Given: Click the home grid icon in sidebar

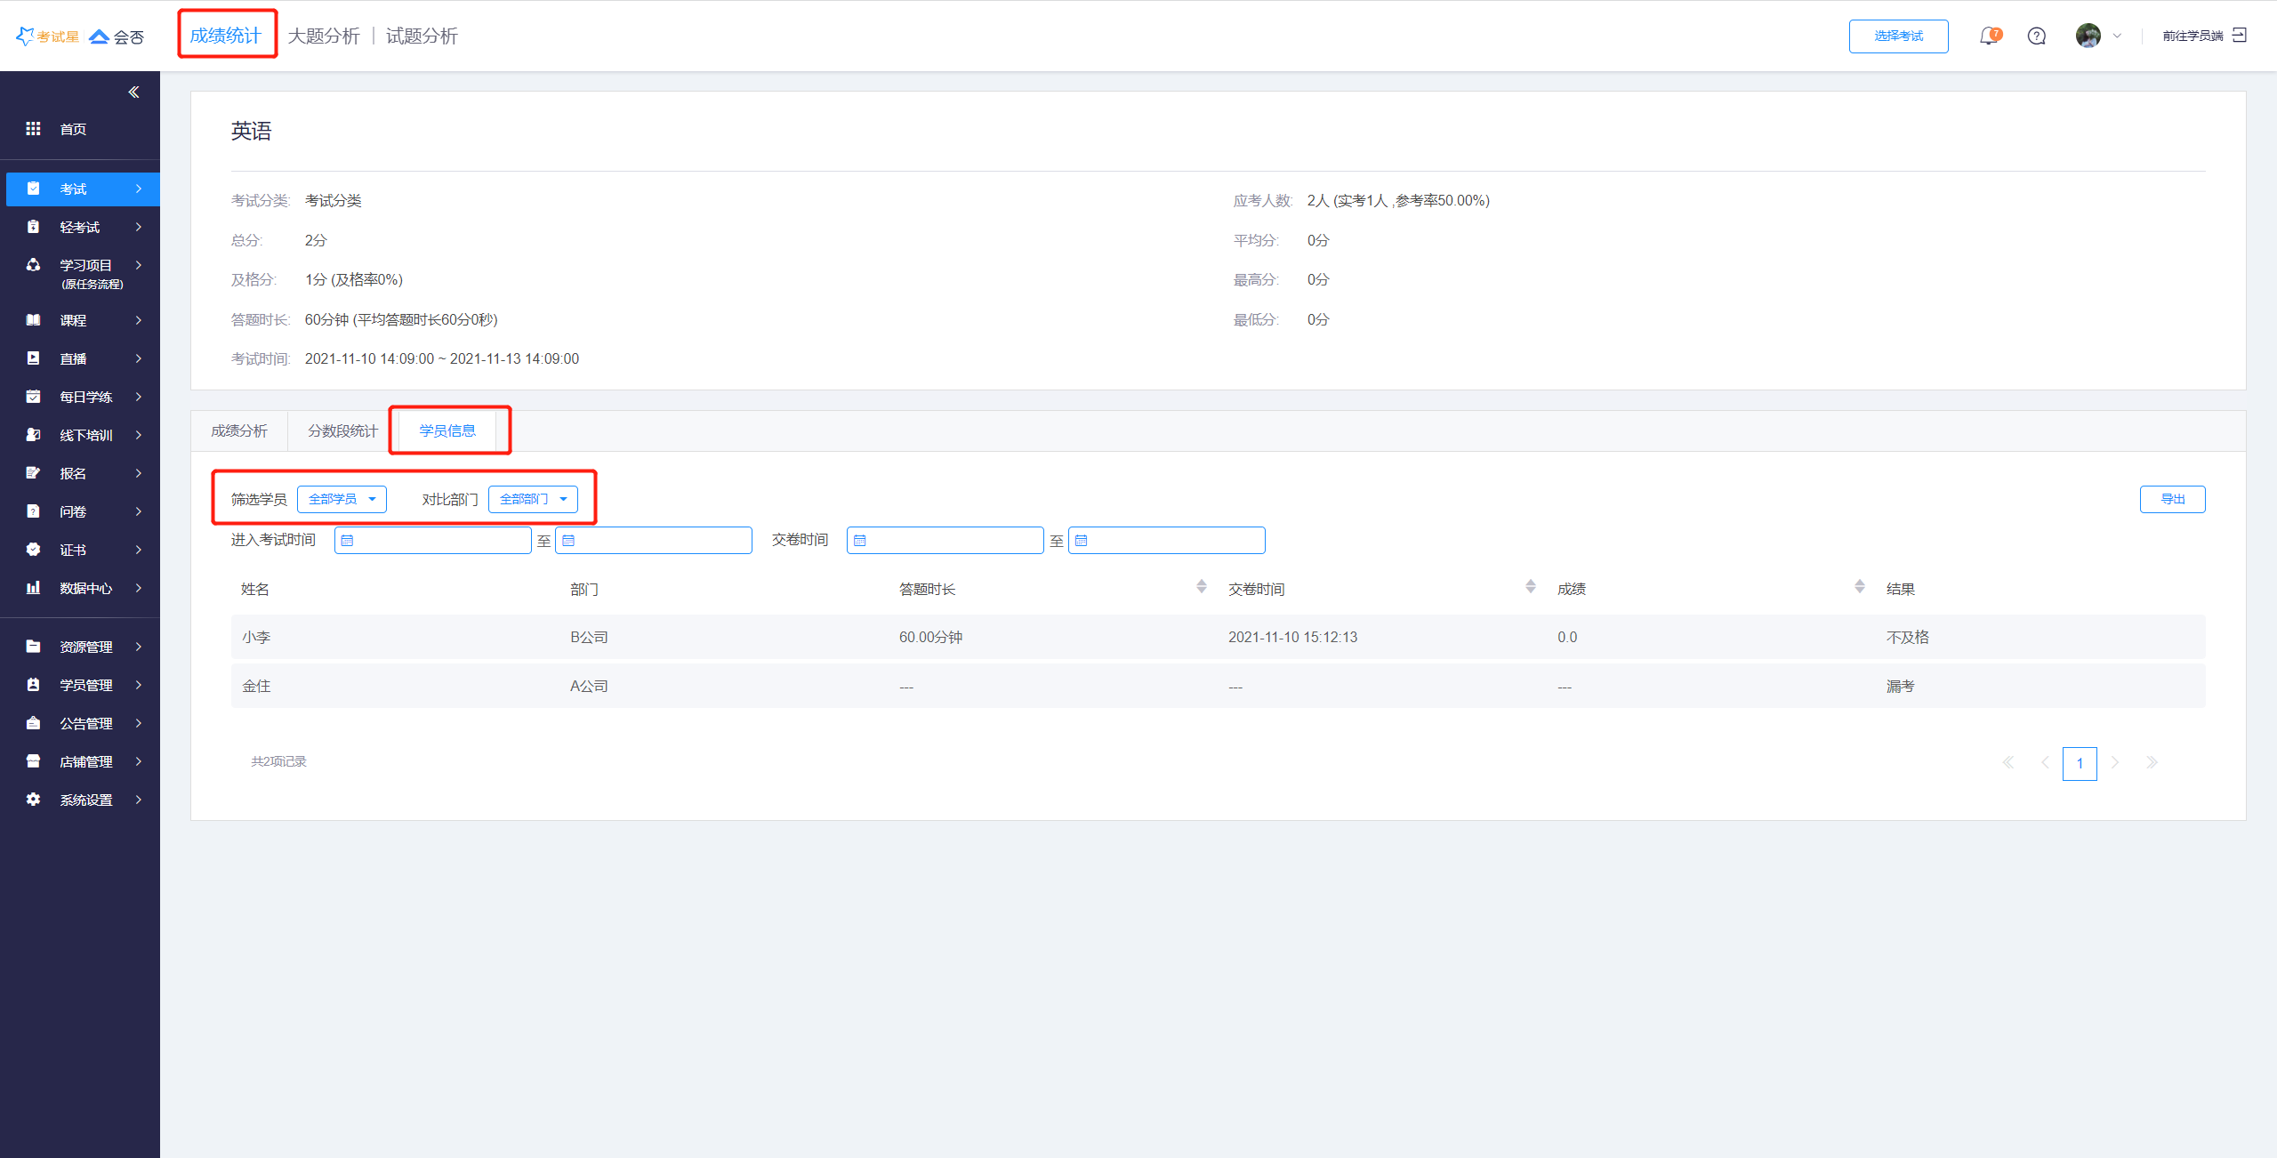Looking at the screenshot, I should [x=33, y=129].
